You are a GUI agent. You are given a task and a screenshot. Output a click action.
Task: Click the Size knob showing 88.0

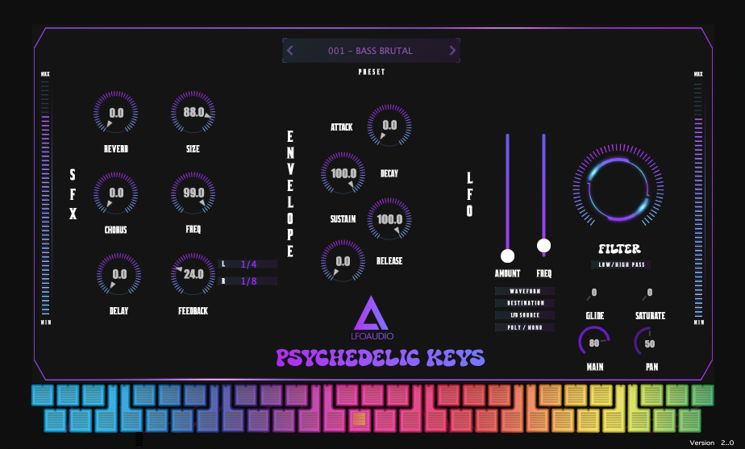click(x=193, y=113)
